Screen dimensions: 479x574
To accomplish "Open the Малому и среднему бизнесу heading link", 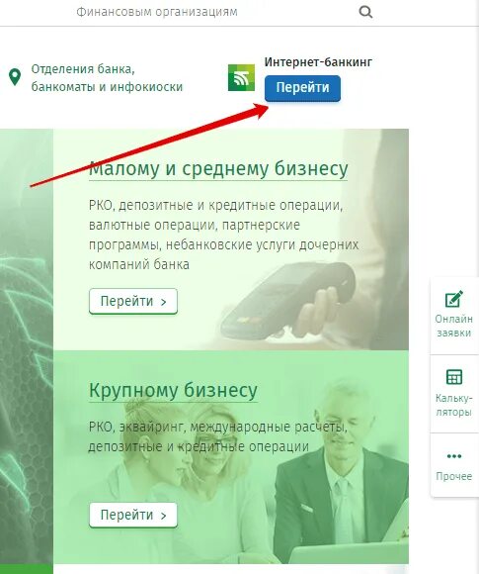I will tap(218, 169).
